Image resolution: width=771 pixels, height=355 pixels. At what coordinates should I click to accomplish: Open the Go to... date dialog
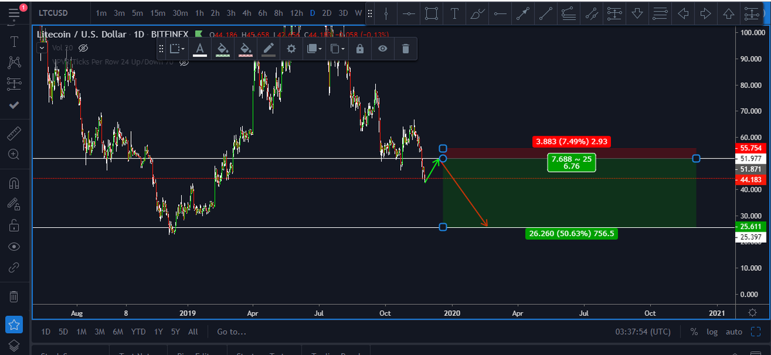(x=231, y=332)
